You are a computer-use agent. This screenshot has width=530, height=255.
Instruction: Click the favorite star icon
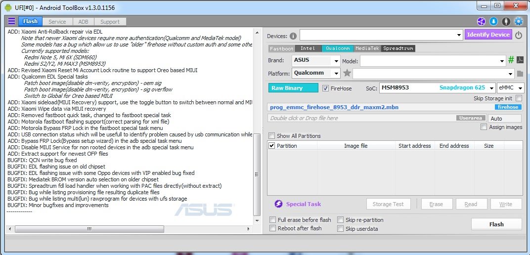[347, 73]
